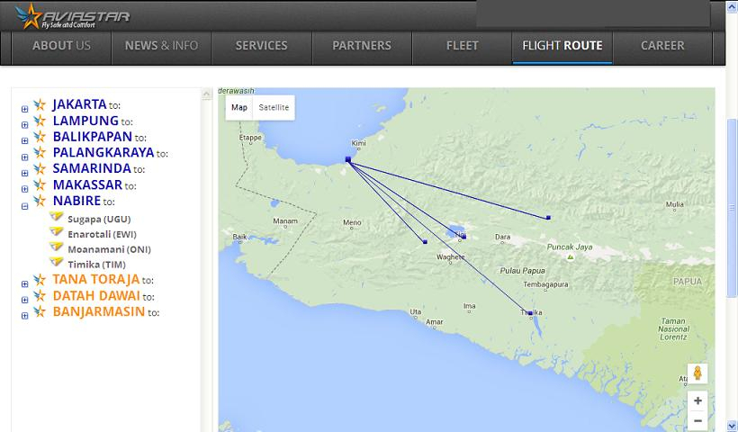Click the page scrollbar down arrow
Viewport: 738px width, 432px height.
732,426
